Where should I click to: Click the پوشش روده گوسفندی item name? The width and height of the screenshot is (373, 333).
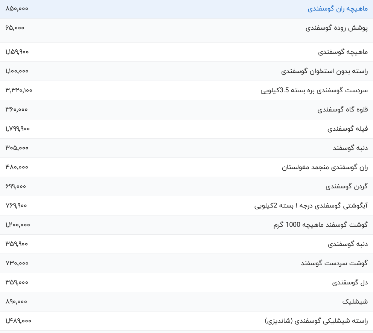[336, 28]
